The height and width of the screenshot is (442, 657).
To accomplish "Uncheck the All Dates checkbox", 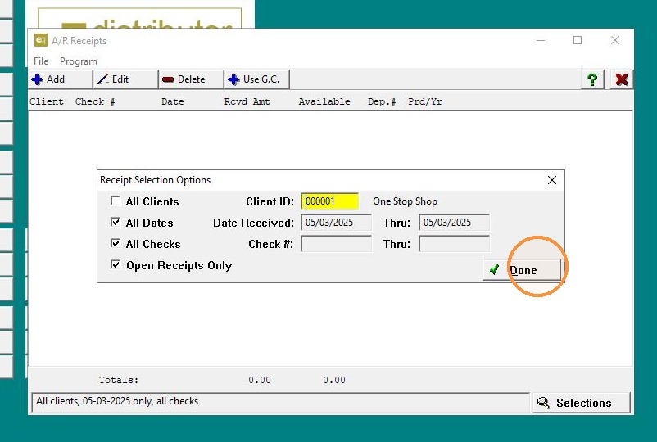I will click(x=116, y=223).
